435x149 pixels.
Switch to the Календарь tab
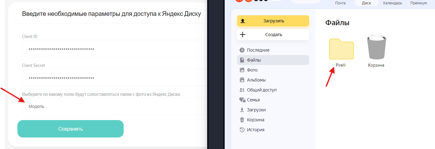pos(392,3)
